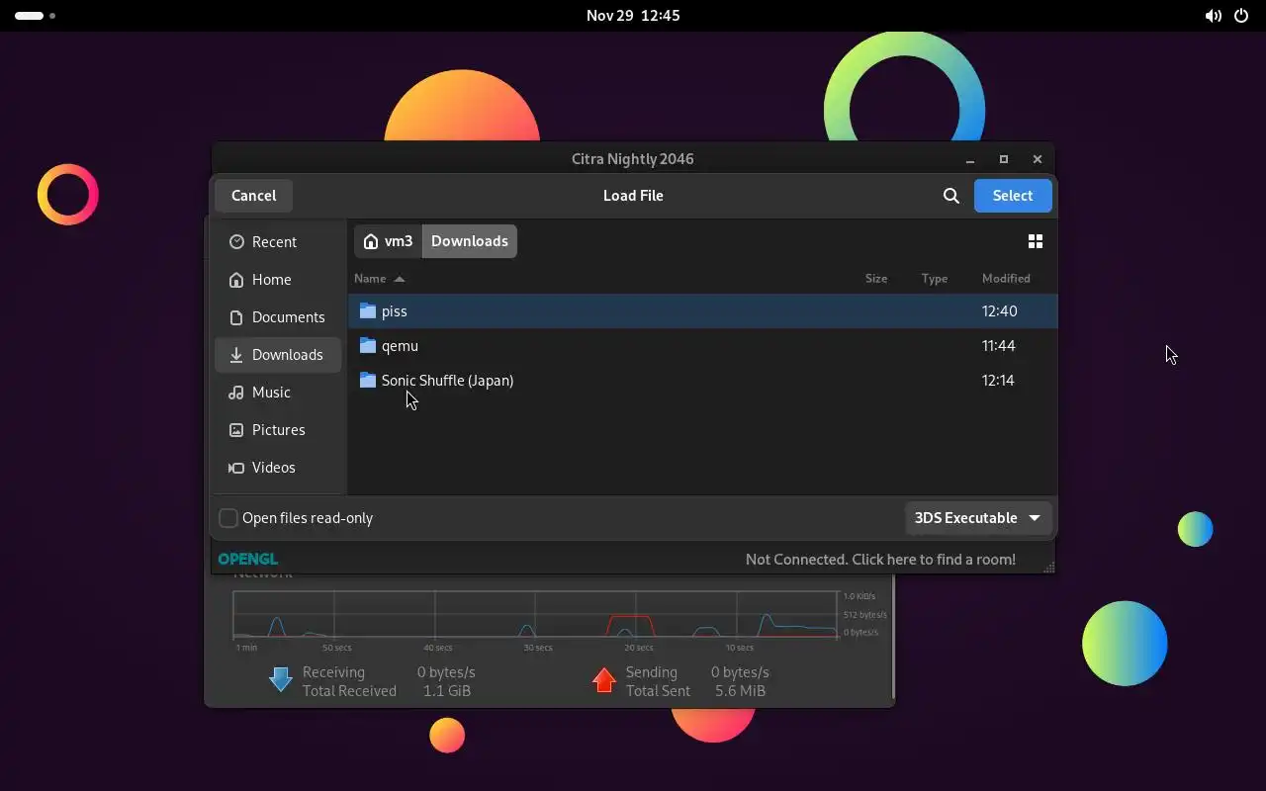Screen dimensions: 1266x791
Task: Enable Open files read-only checkbox
Action: tap(228, 518)
